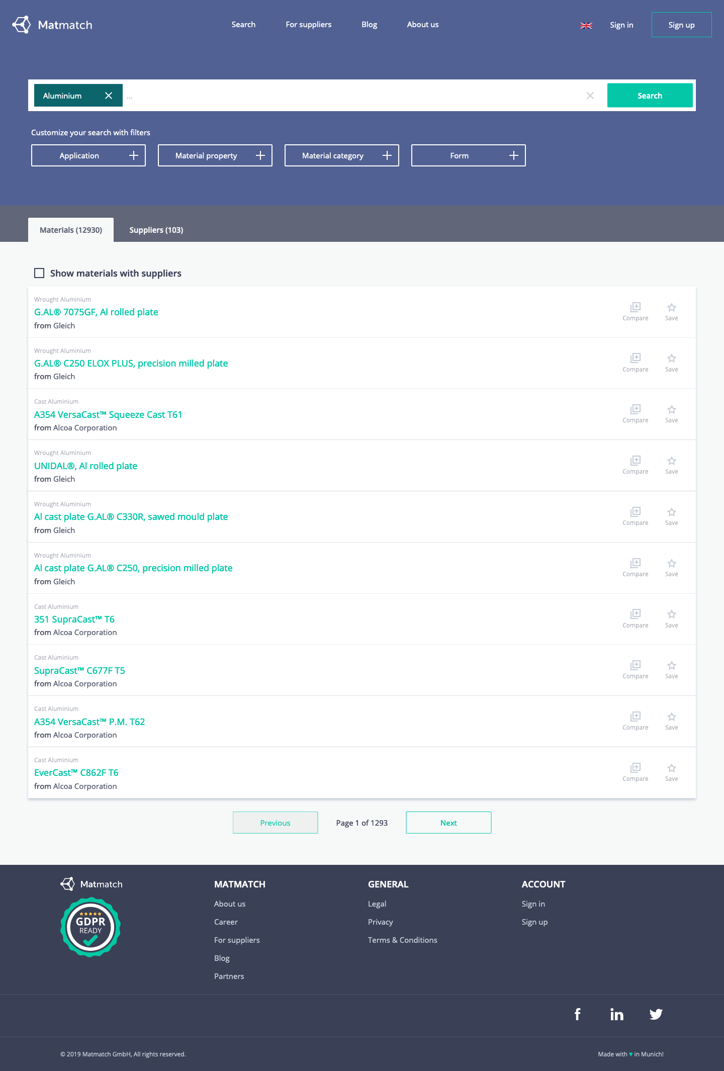The height and width of the screenshot is (1071, 724).
Task: Compare G.AL® C330R sawed mould plate
Action: coord(636,516)
